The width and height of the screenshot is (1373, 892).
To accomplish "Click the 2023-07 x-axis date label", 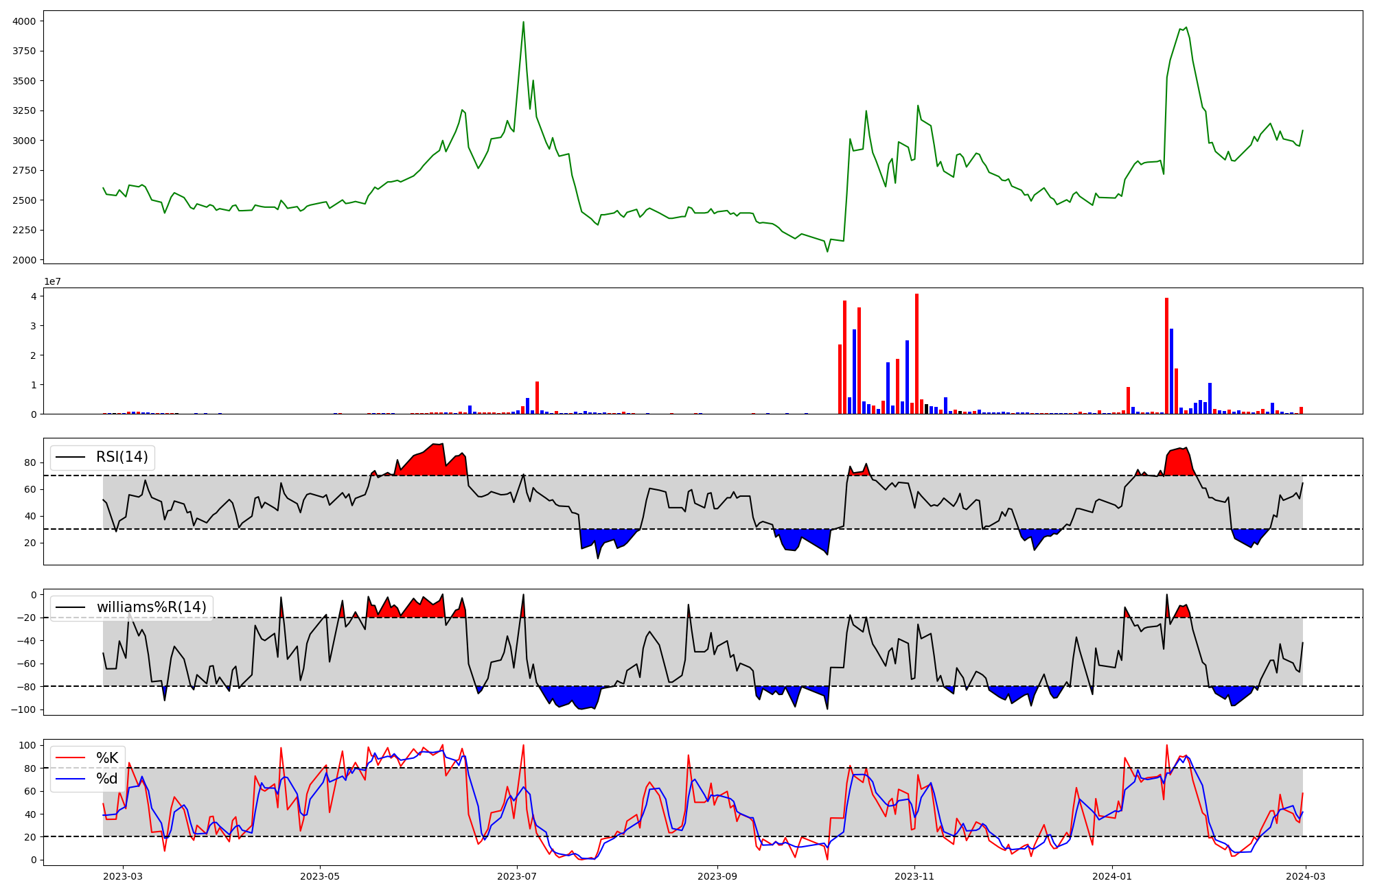I will (516, 876).
